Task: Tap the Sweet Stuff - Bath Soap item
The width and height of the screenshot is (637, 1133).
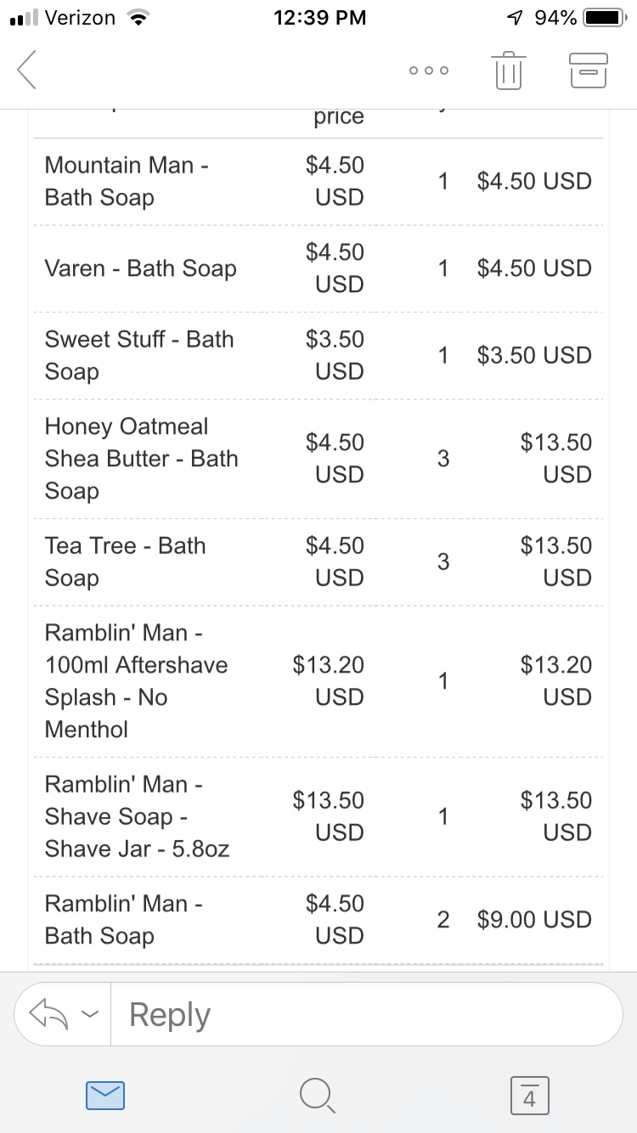Action: [x=139, y=355]
